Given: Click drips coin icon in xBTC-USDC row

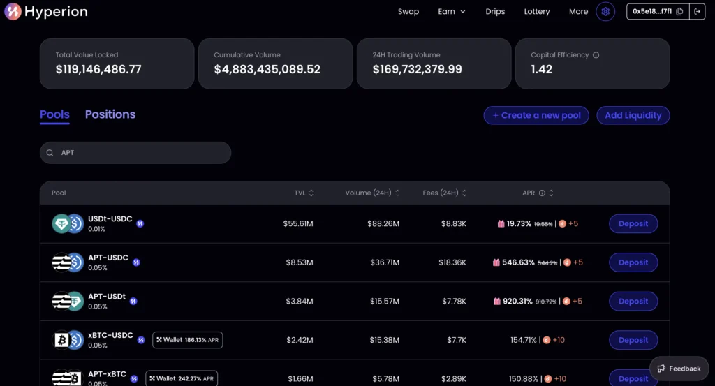Looking at the screenshot, I should [x=547, y=340].
